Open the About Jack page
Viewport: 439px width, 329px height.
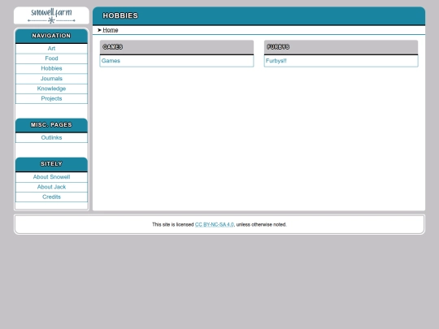[51, 187]
